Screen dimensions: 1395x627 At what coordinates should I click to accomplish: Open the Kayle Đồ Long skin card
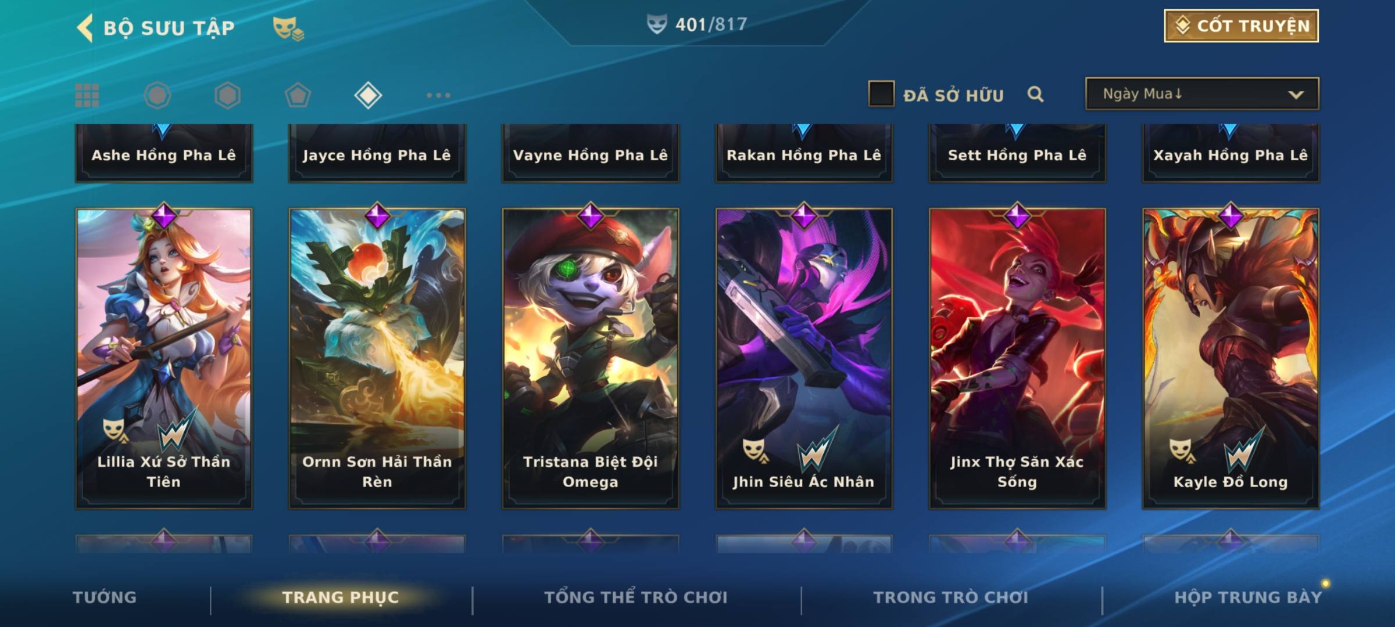point(1231,358)
